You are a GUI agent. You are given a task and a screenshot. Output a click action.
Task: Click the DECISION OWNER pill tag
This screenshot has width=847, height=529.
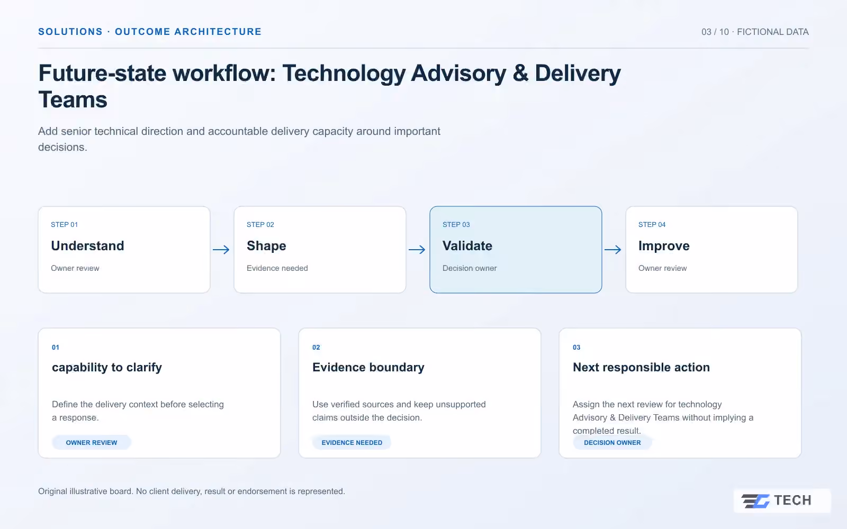(612, 442)
